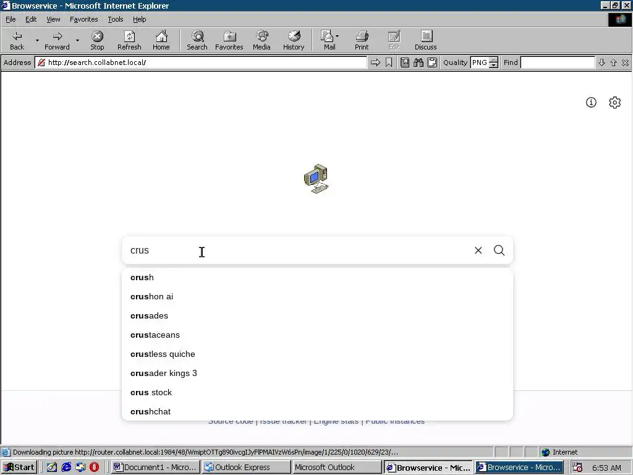Open the Favorites toolbar pane
The image size is (633, 475).
(229, 40)
